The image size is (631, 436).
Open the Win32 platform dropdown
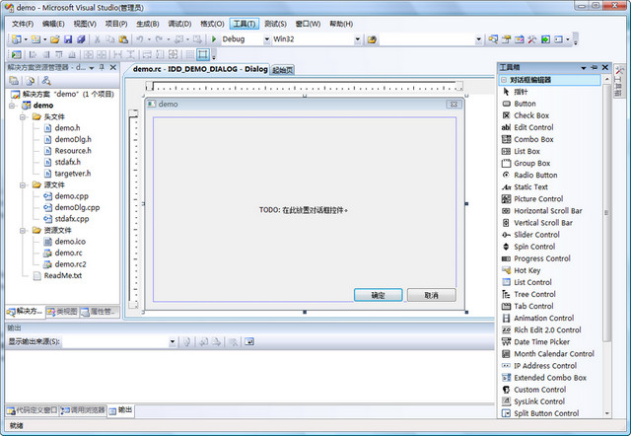click(x=357, y=39)
